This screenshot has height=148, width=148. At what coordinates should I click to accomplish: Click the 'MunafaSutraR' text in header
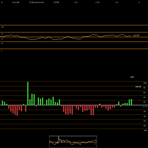click(38, 2)
